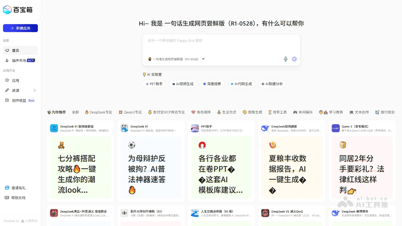Click the send arrow icon next to microphone
This screenshot has height=226, width=402.
click(294, 59)
